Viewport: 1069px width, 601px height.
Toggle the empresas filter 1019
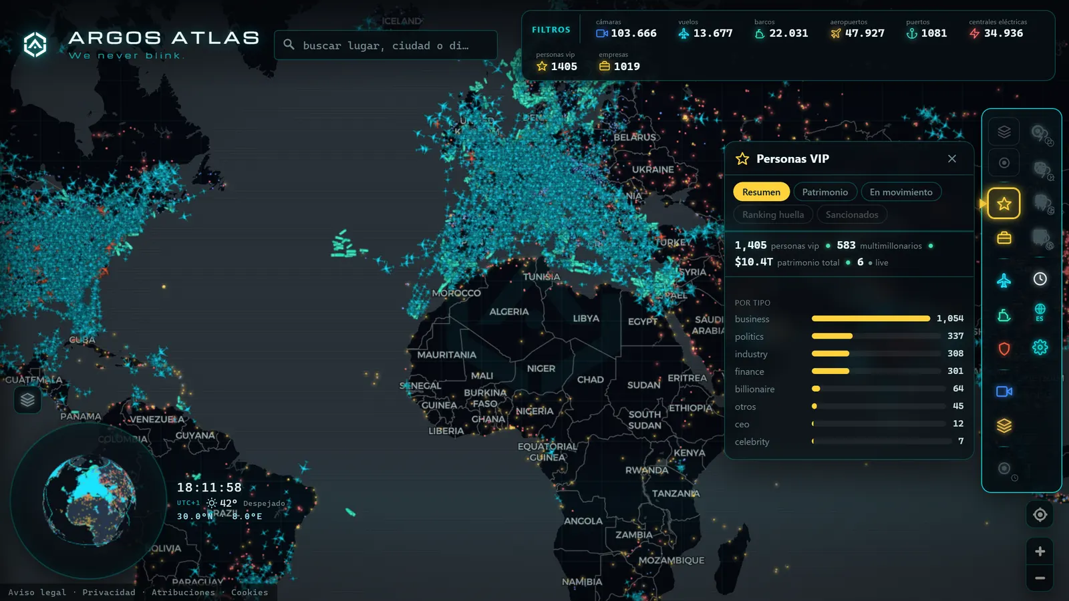pos(619,62)
